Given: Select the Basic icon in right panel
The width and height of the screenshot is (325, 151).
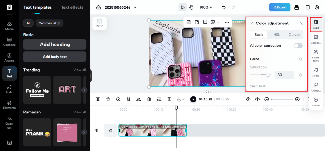Looking at the screenshot, I should tap(316, 24).
